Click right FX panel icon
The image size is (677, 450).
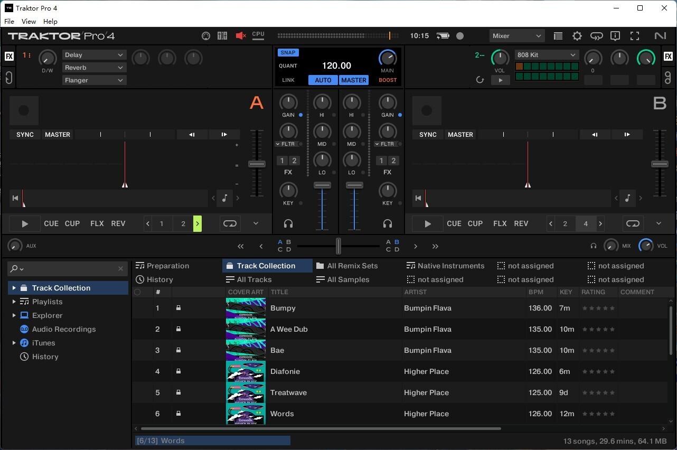click(x=668, y=57)
